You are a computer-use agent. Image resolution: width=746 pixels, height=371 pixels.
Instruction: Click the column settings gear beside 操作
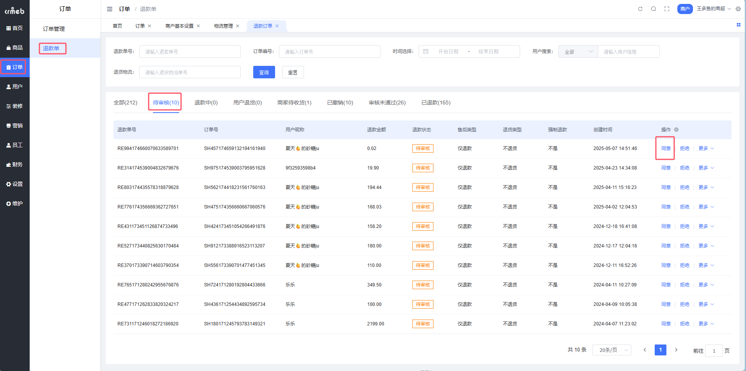click(x=677, y=130)
